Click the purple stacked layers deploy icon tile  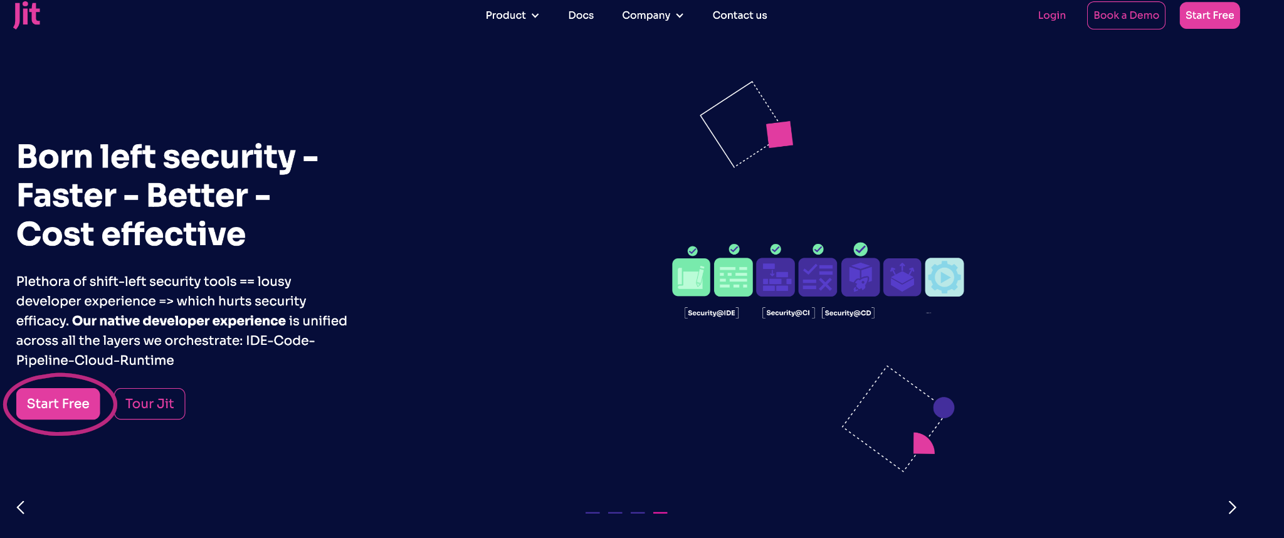click(x=902, y=277)
